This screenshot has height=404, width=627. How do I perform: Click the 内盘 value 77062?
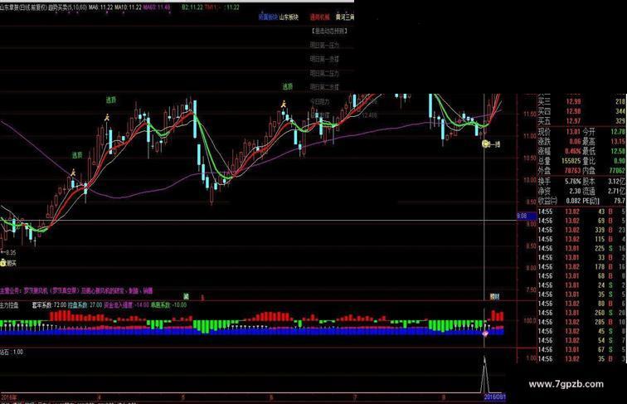617,170
